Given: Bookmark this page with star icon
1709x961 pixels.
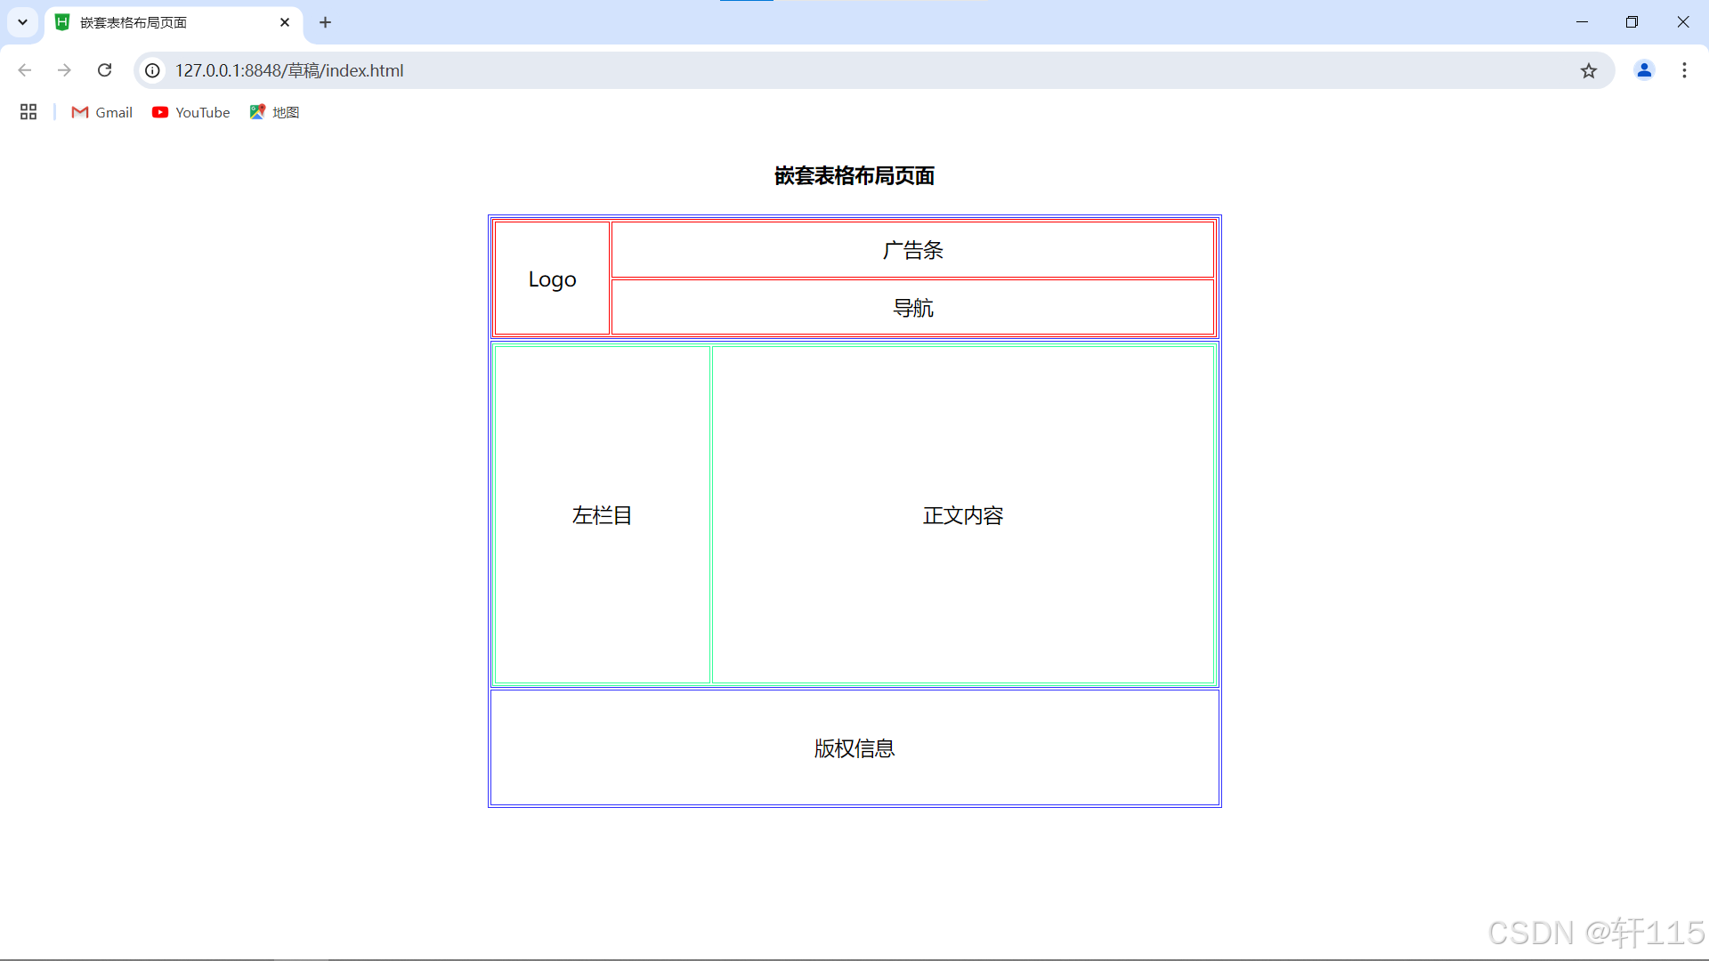Looking at the screenshot, I should 1589,70.
